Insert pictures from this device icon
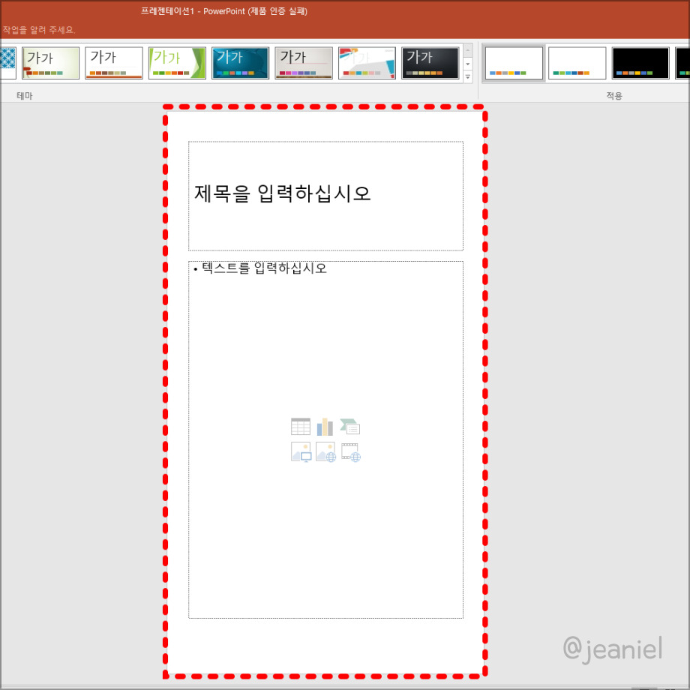 pyautogui.click(x=301, y=451)
